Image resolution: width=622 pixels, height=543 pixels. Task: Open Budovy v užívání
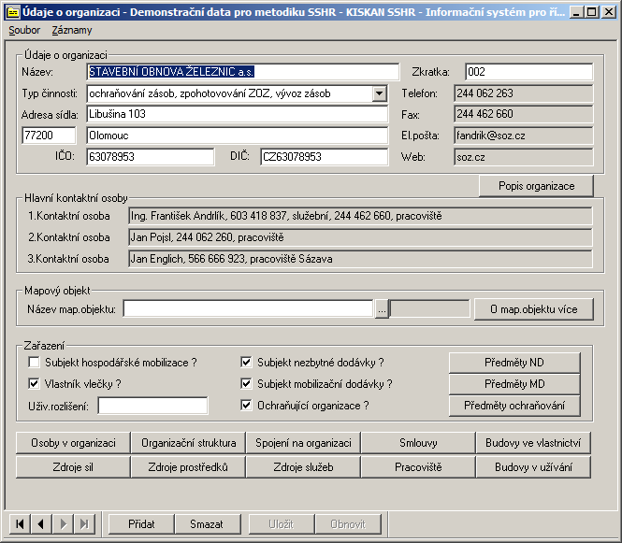coord(533,467)
